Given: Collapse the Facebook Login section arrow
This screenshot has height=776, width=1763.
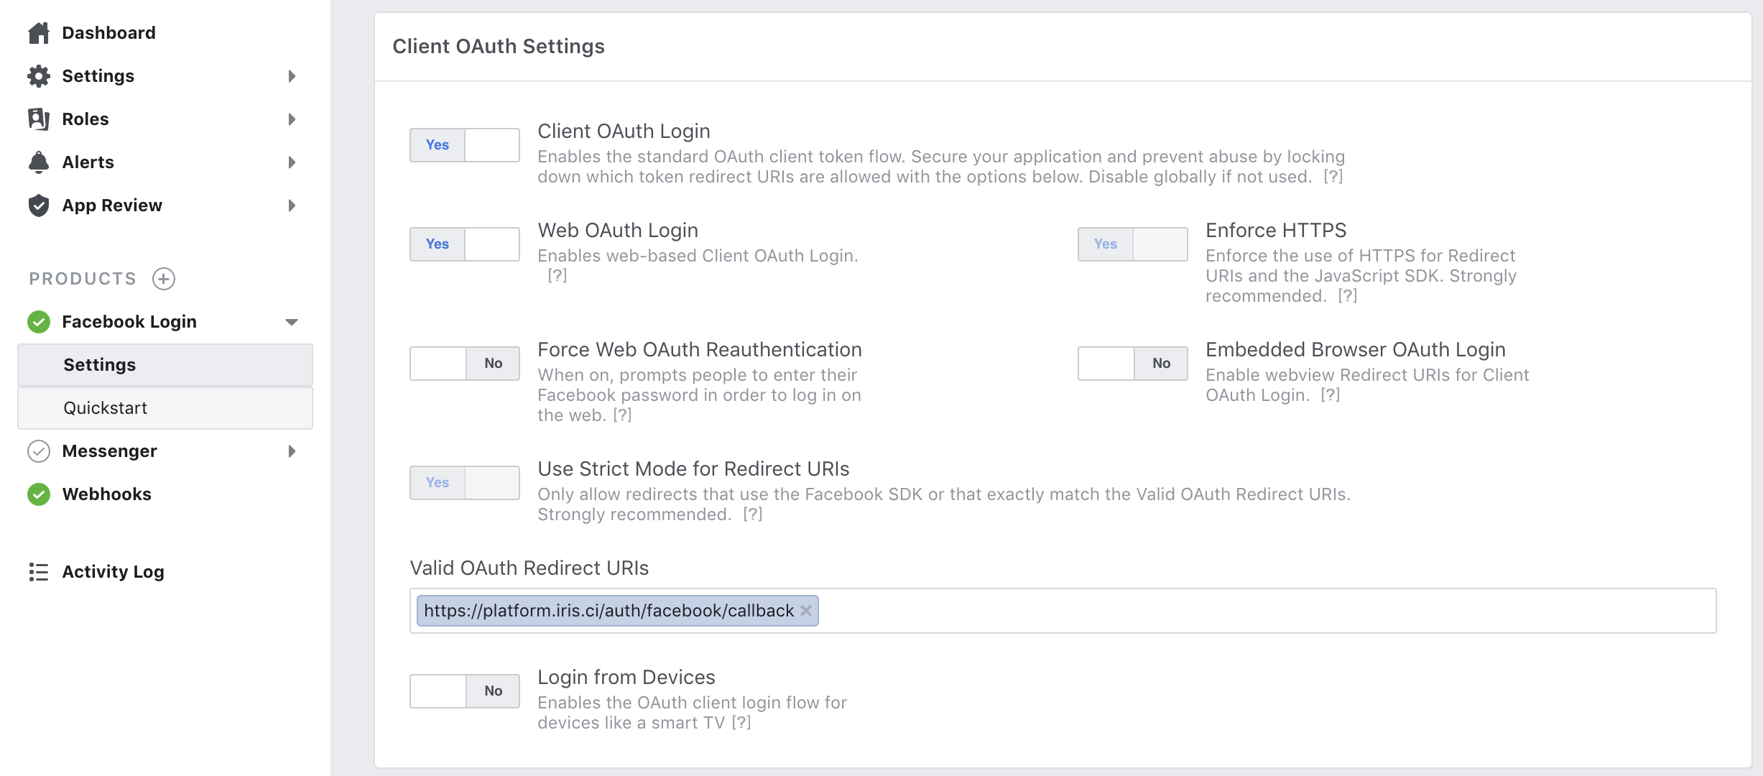Looking at the screenshot, I should [x=292, y=322].
